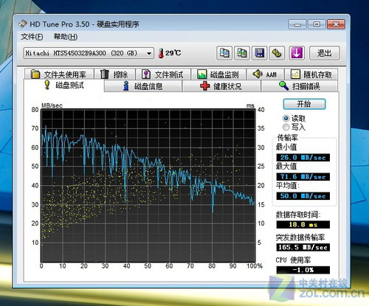The image size is (369, 306).
Task: Copy info to clipboard icon
Action: point(224,53)
